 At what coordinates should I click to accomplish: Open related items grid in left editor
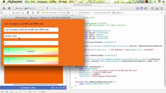pos(2,13)
